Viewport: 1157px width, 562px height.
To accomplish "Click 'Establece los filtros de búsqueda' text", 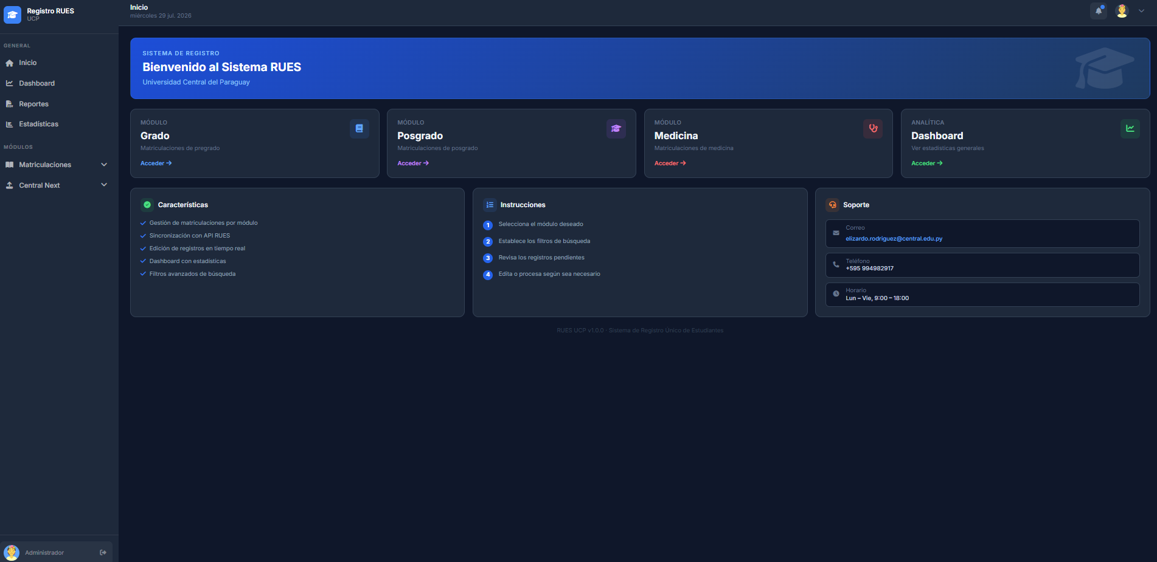I will point(544,241).
